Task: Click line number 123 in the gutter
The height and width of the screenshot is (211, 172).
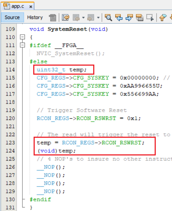Action: tap(10, 142)
